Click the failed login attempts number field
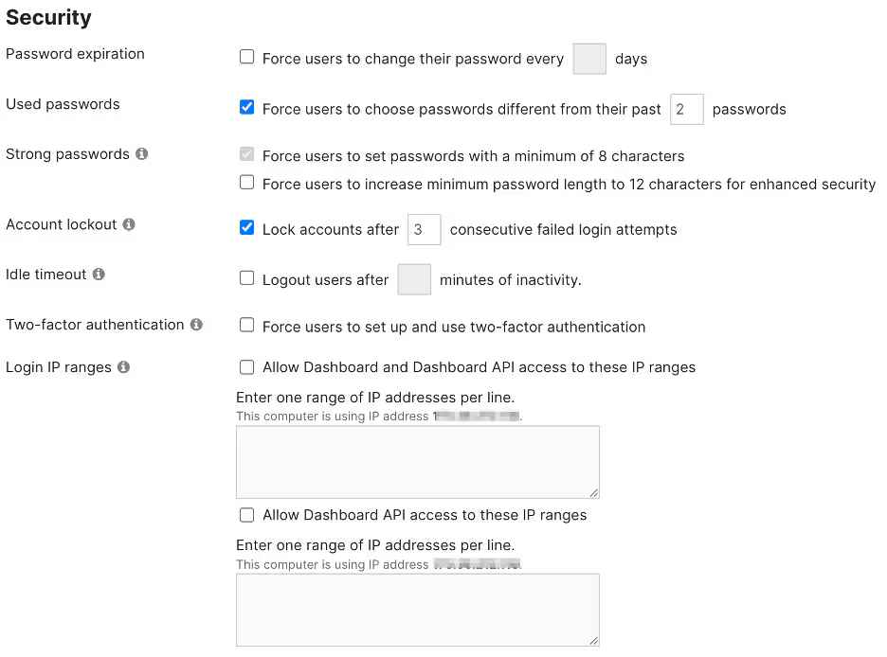887x657 pixels. [425, 229]
